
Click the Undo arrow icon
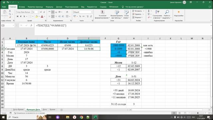(8, 2)
